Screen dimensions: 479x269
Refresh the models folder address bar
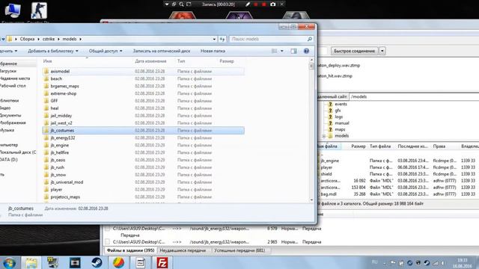click(x=222, y=39)
